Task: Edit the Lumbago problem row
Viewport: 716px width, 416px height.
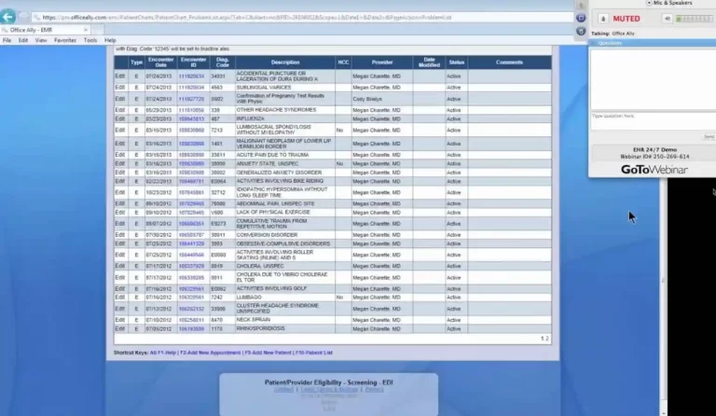Action: pyautogui.click(x=119, y=298)
